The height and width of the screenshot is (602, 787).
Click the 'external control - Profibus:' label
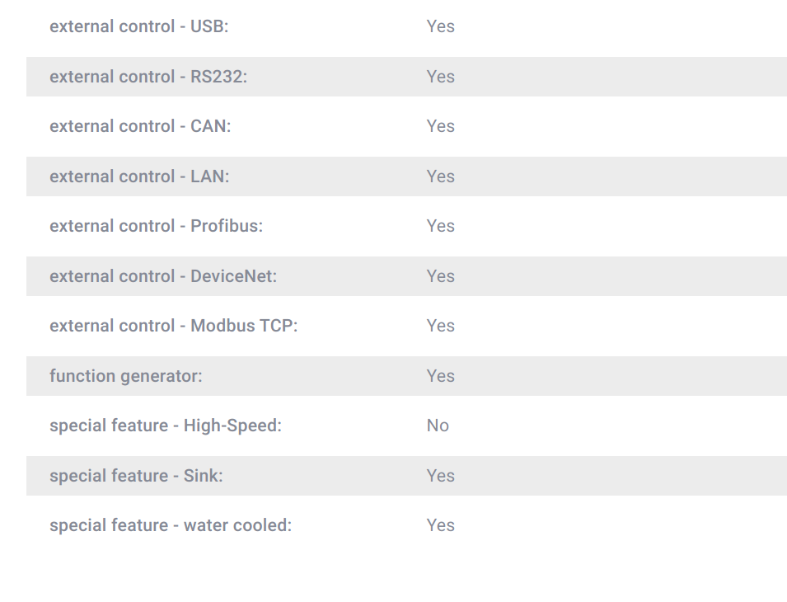156,226
